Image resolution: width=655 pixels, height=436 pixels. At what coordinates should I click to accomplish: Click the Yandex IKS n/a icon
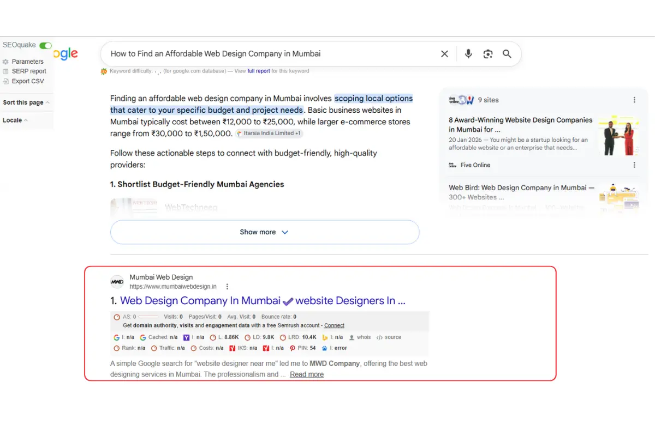[x=232, y=348]
